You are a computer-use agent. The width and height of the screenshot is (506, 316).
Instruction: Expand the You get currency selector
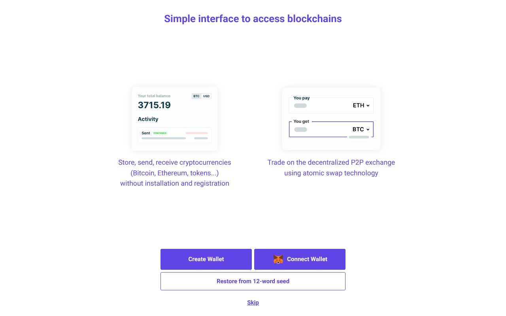(361, 129)
